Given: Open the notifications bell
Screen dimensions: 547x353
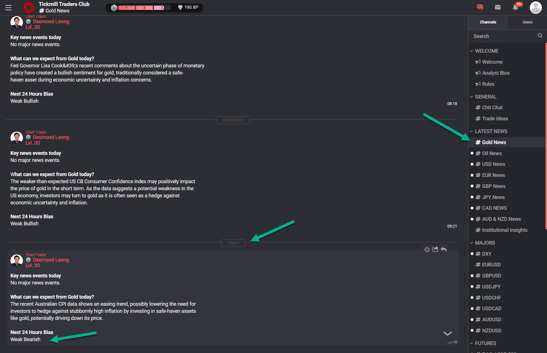Looking at the screenshot, I should [515, 7].
